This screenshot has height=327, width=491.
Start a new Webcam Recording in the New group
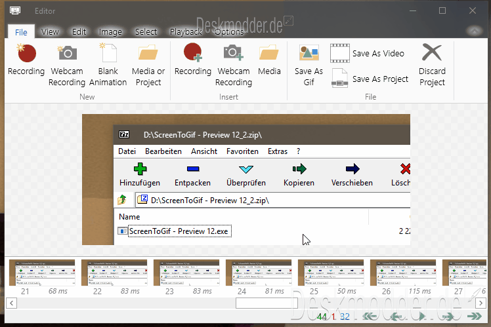(67, 64)
